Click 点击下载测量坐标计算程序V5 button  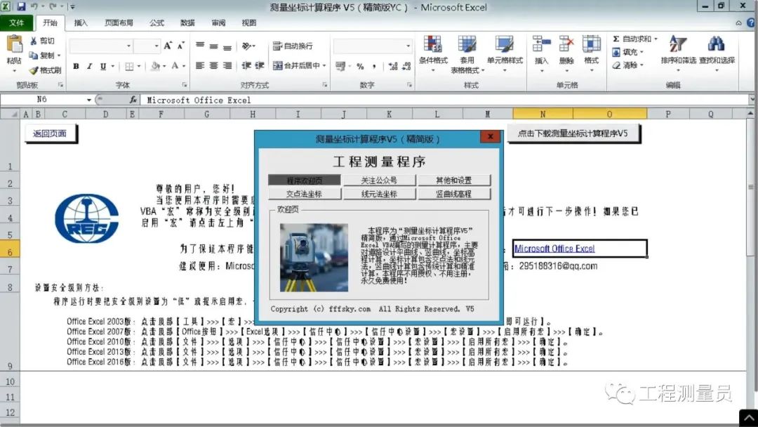pyautogui.click(x=573, y=133)
